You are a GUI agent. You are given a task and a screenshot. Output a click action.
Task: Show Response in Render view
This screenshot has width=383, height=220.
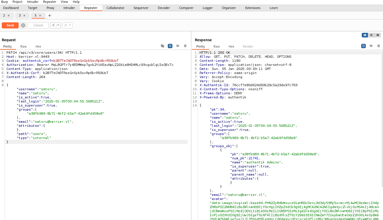[248, 46]
